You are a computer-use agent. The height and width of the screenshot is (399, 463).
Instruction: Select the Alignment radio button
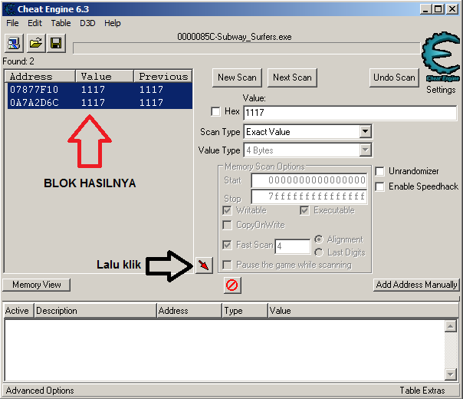(x=319, y=239)
